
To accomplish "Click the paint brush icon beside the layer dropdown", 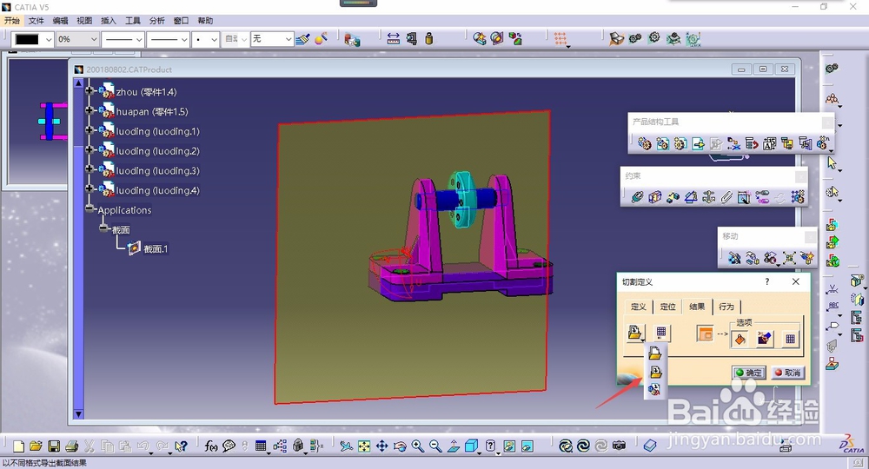I will coord(302,39).
